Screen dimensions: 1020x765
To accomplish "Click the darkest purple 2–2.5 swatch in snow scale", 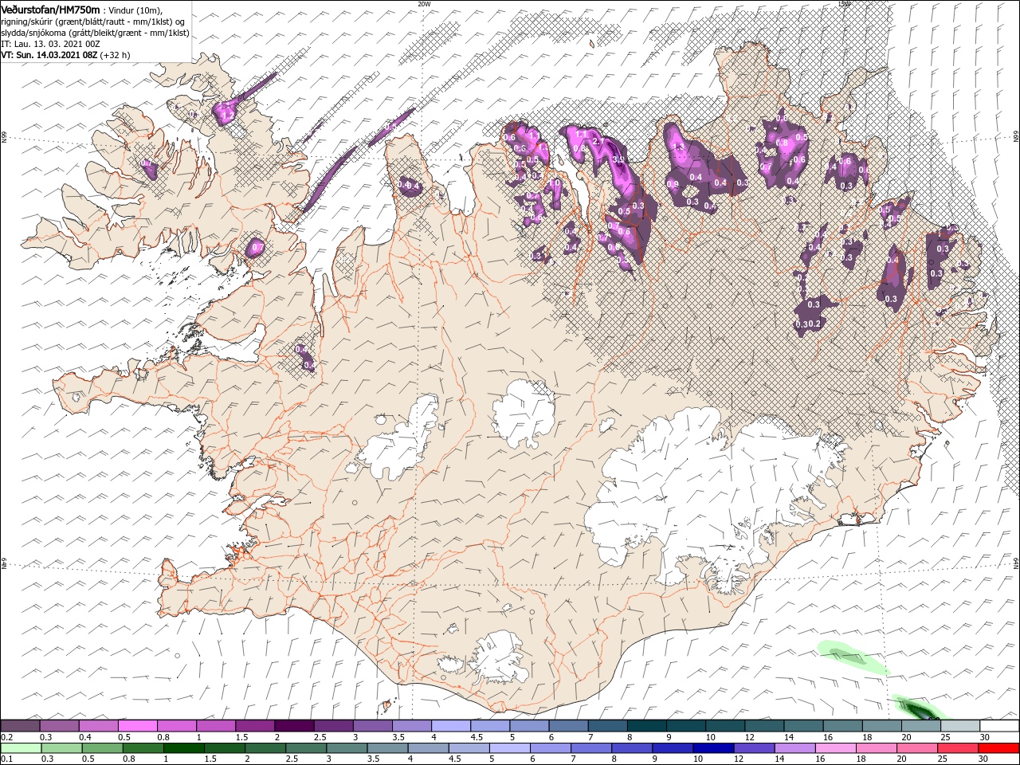I will [294, 726].
